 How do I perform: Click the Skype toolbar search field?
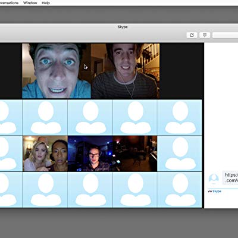click(x=225, y=35)
